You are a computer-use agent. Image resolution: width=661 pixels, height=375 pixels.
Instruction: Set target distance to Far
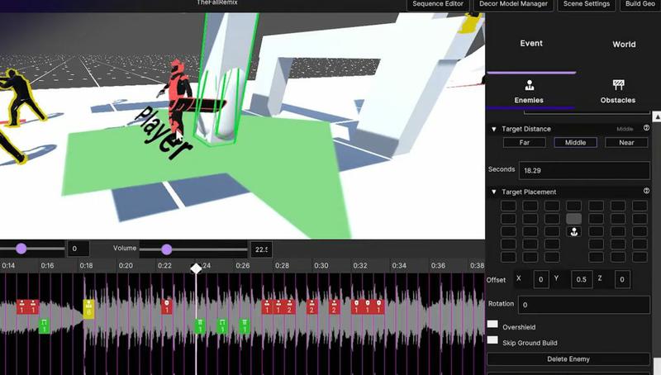(x=525, y=142)
